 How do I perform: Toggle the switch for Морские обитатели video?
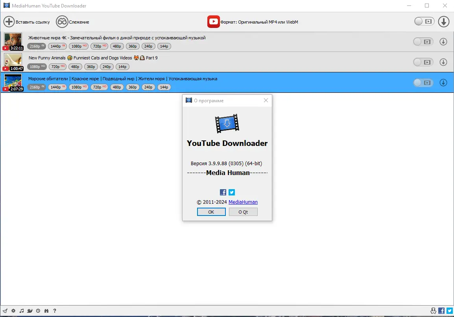[423, 83]
